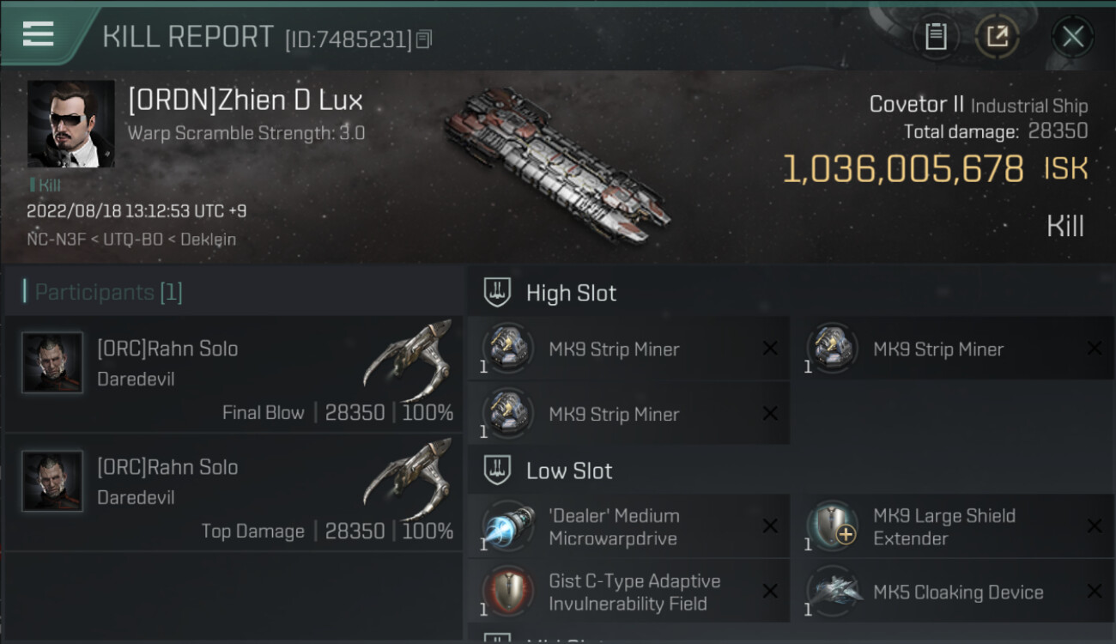
Task: Click the High Slot section header
Action: [x=571, y=293]
